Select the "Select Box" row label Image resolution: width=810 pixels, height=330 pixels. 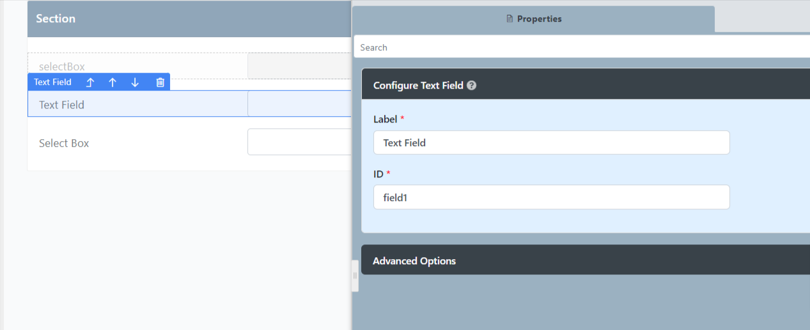click(64, 143)
